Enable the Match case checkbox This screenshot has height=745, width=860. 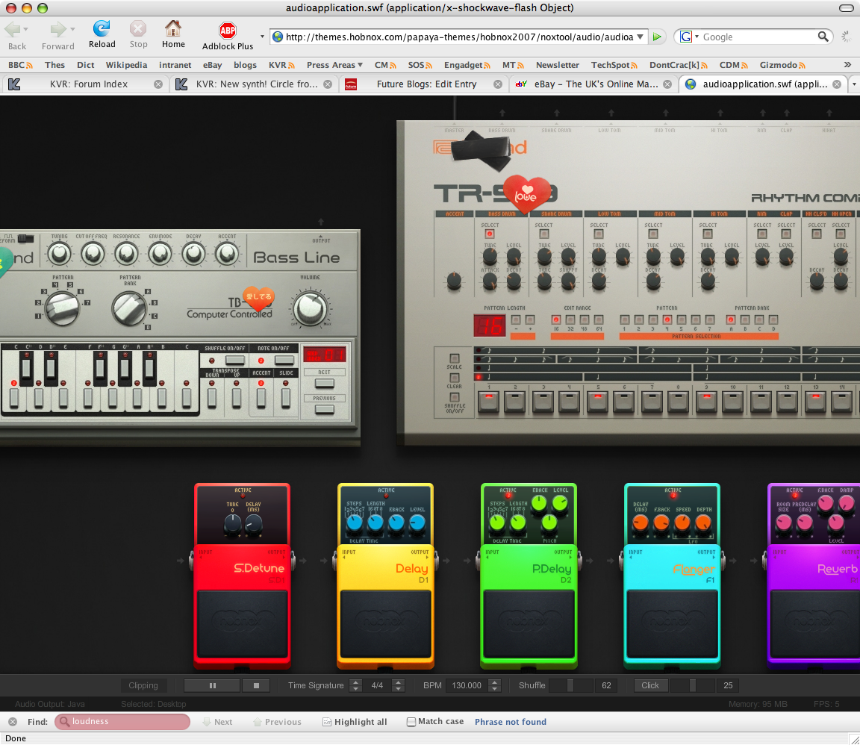[x=411, y=722]
